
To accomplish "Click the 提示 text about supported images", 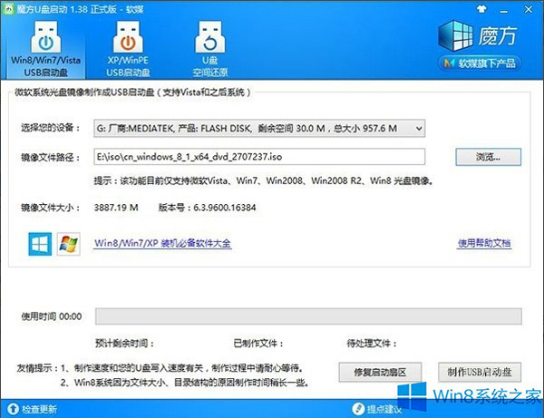I will (x=264, y=180).
